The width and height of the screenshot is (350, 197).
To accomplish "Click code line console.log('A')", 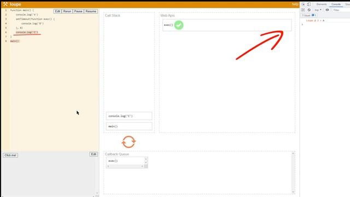I will pyautogui.click(x=27, y=15).
